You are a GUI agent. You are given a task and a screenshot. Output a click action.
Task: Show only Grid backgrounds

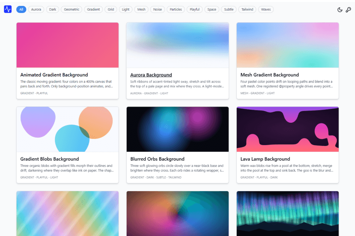click(x=111, y=9)
